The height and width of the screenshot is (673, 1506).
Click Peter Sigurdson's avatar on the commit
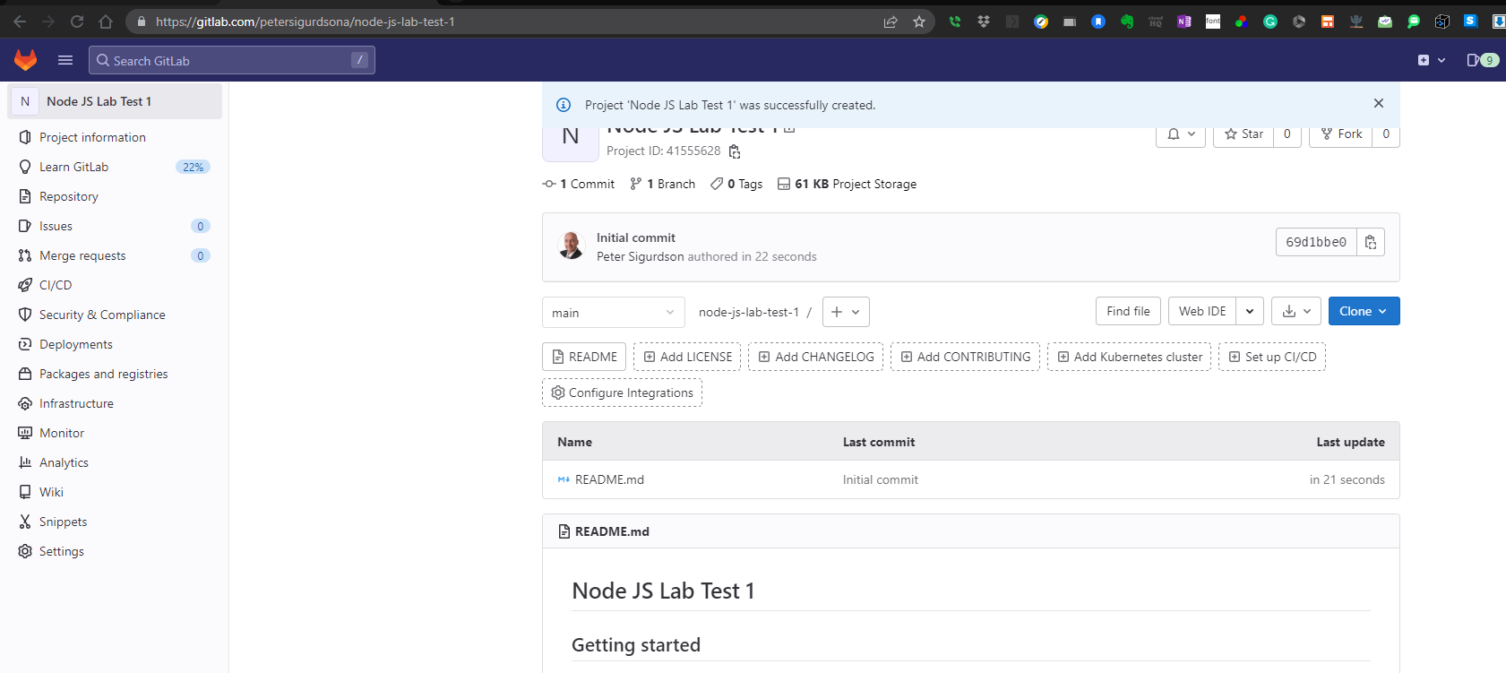[572, 245]
